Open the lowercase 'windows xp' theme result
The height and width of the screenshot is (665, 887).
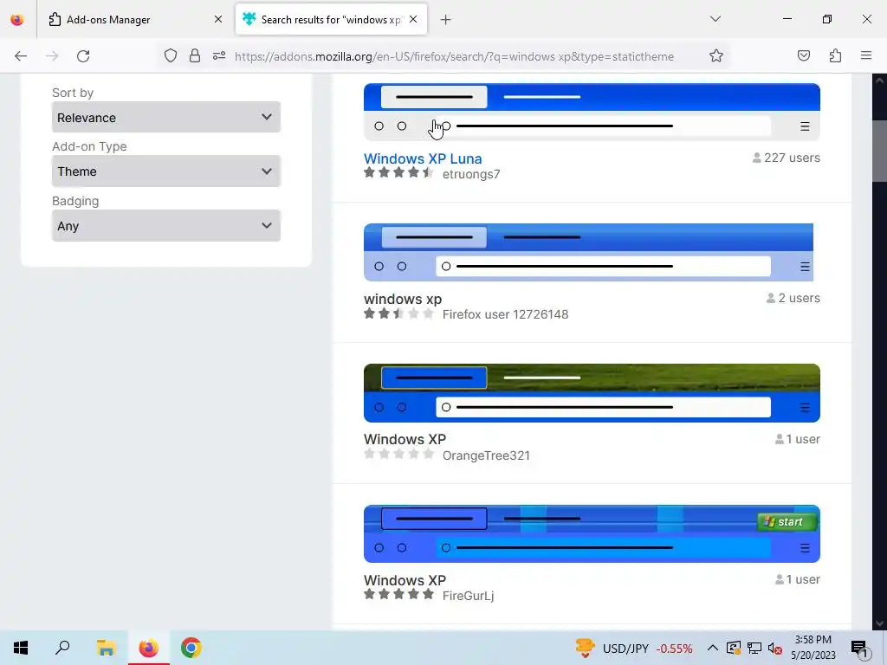coord(403,299)
